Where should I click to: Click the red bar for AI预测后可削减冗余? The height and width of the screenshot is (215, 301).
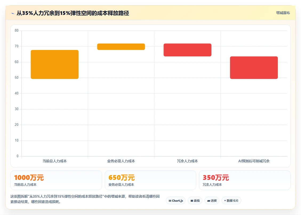click(254, 68)
